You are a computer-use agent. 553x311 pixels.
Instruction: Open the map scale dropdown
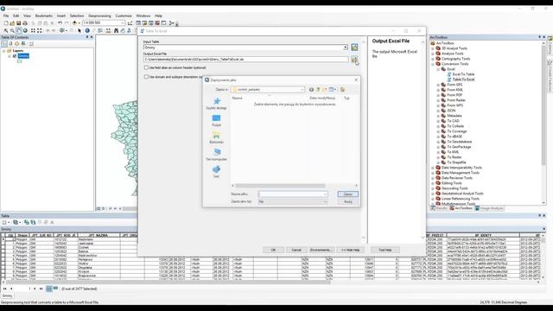click(123, 23)
